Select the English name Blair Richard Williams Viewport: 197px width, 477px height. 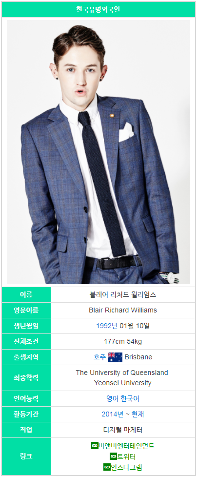(123, 311)
